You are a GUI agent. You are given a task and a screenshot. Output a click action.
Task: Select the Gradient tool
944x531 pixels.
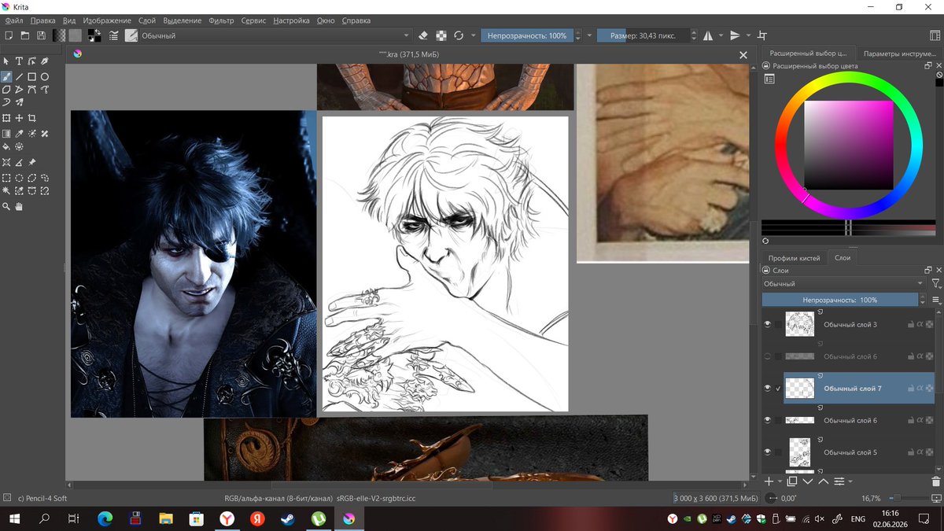pyautogui.click(x=6, y=134)
